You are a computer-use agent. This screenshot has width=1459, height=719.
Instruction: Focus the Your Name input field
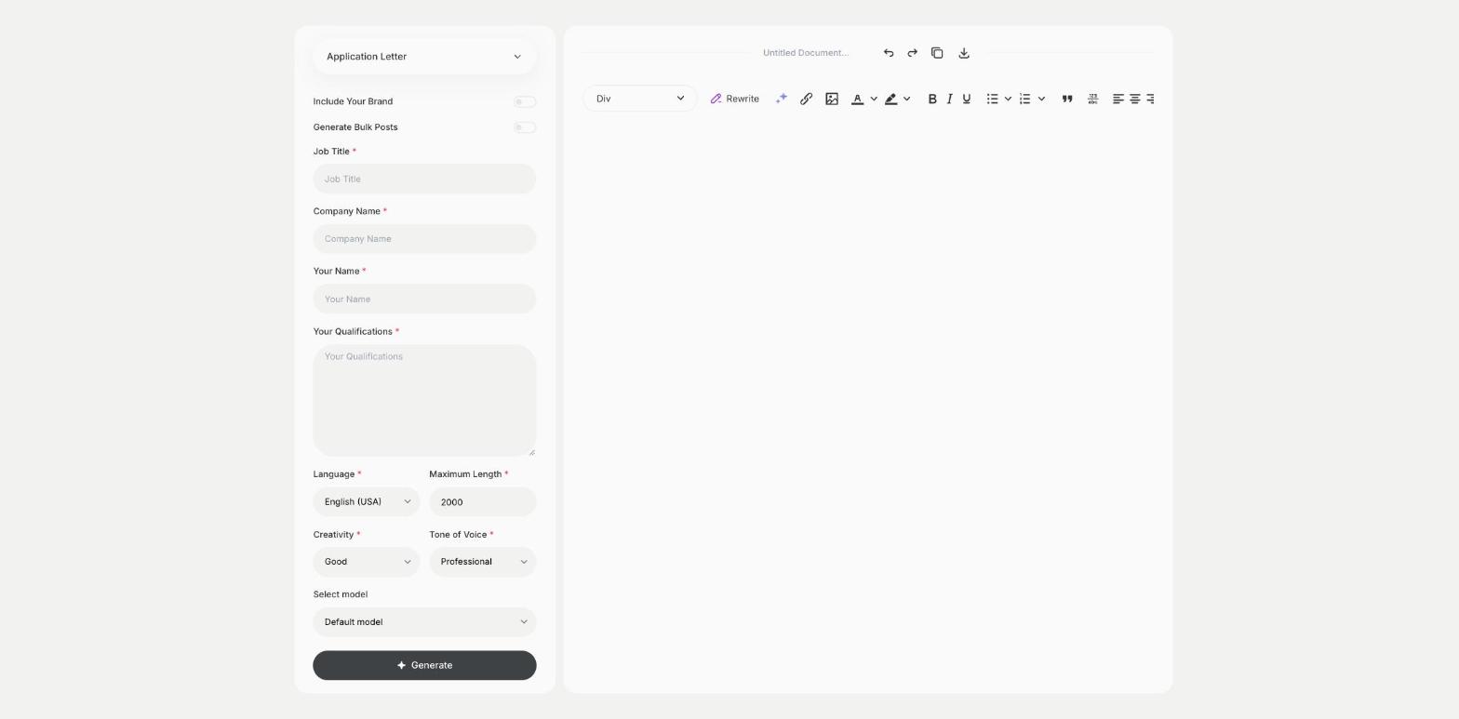click(424, 300)
